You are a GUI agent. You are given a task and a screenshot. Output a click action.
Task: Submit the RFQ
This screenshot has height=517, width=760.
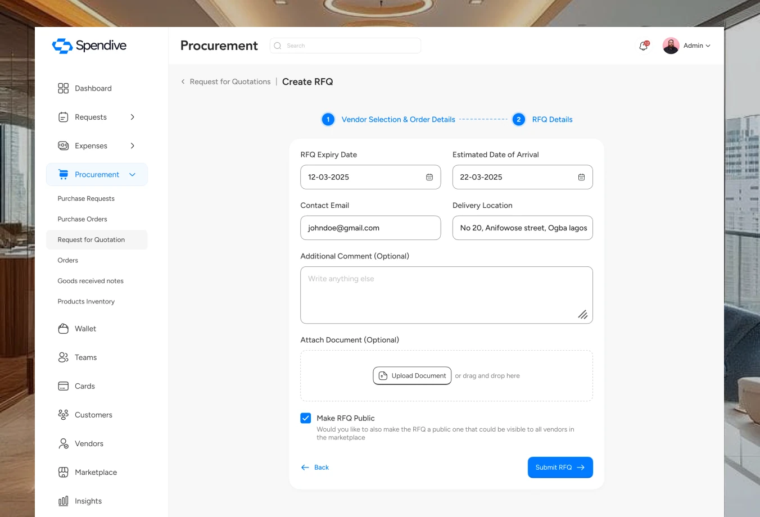(x=560, y=468)
